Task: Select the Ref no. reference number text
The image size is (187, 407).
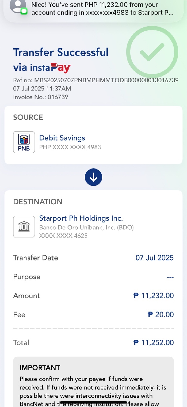Action: click(x=96, y=80)
